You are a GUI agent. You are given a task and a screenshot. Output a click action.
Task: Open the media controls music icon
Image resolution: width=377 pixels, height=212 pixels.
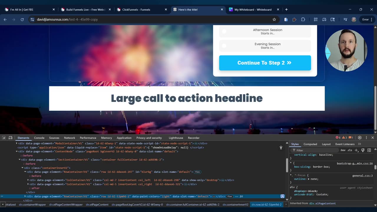click(345, 19)
